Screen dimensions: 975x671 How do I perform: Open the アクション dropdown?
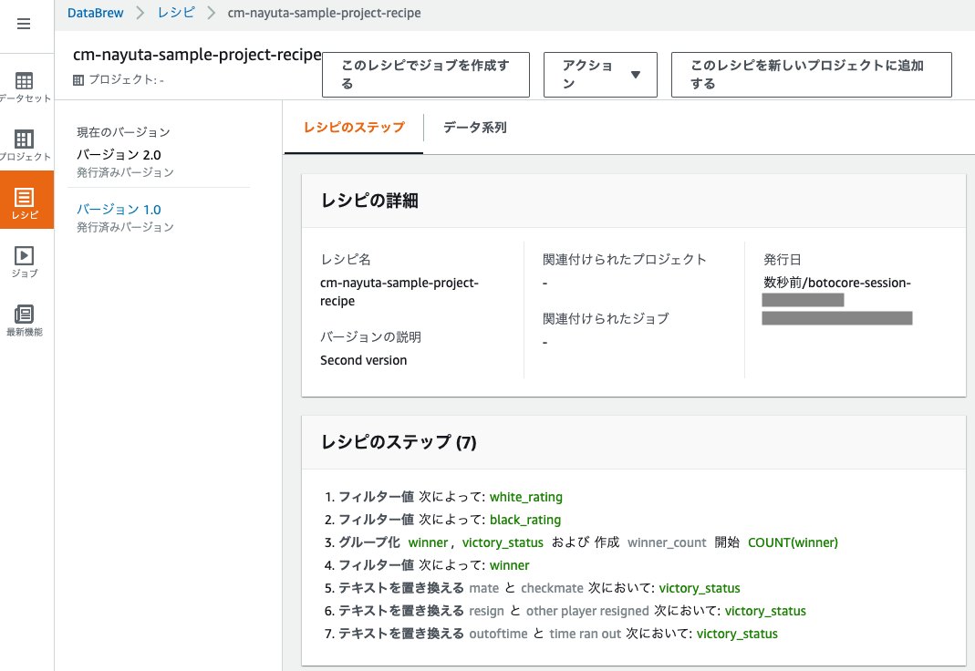[600, 75]
